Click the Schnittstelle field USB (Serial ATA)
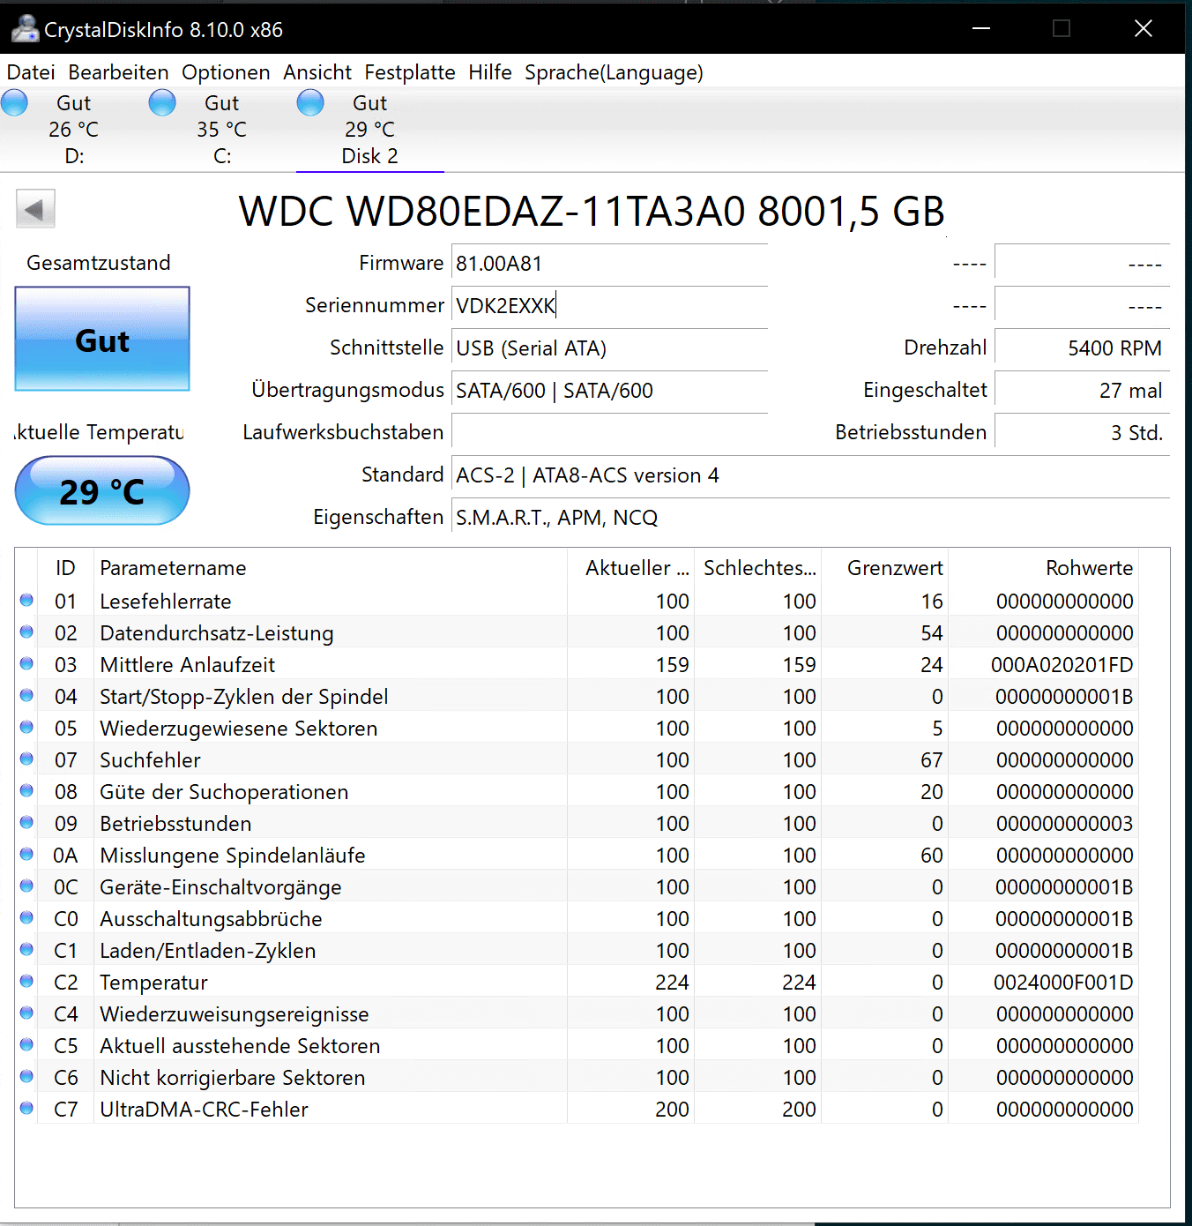The height and width of the screenshot is (1226, 1192). (x=609, y=348)
